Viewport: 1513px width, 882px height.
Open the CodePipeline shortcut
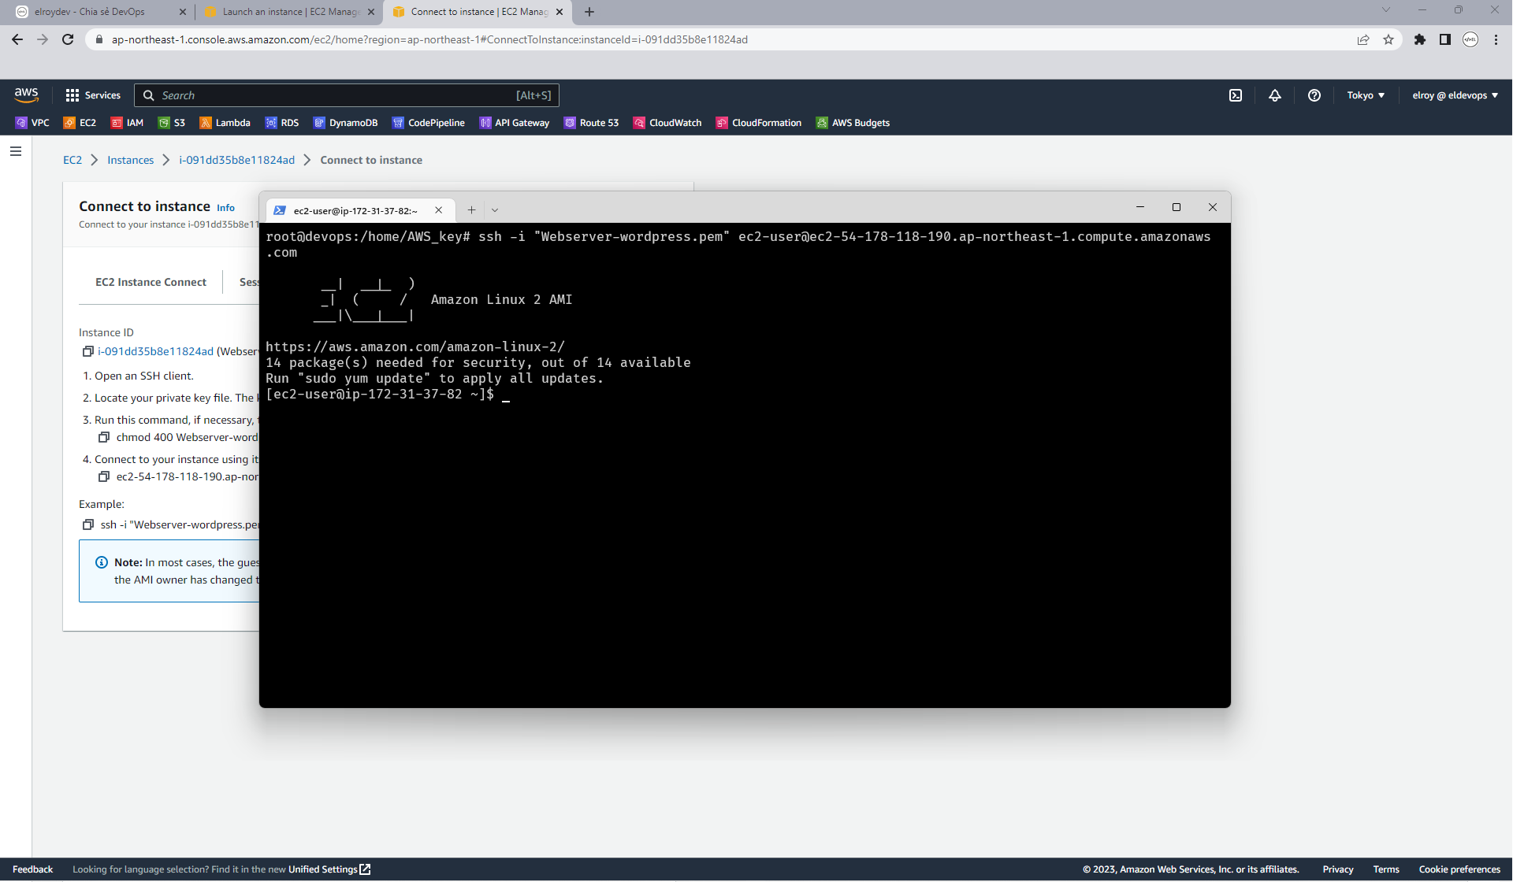click(x=429, y=123)
